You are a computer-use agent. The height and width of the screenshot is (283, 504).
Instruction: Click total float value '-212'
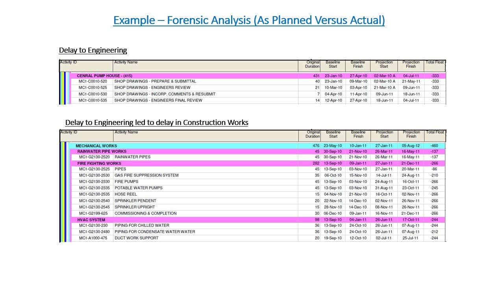coord(434,232)
